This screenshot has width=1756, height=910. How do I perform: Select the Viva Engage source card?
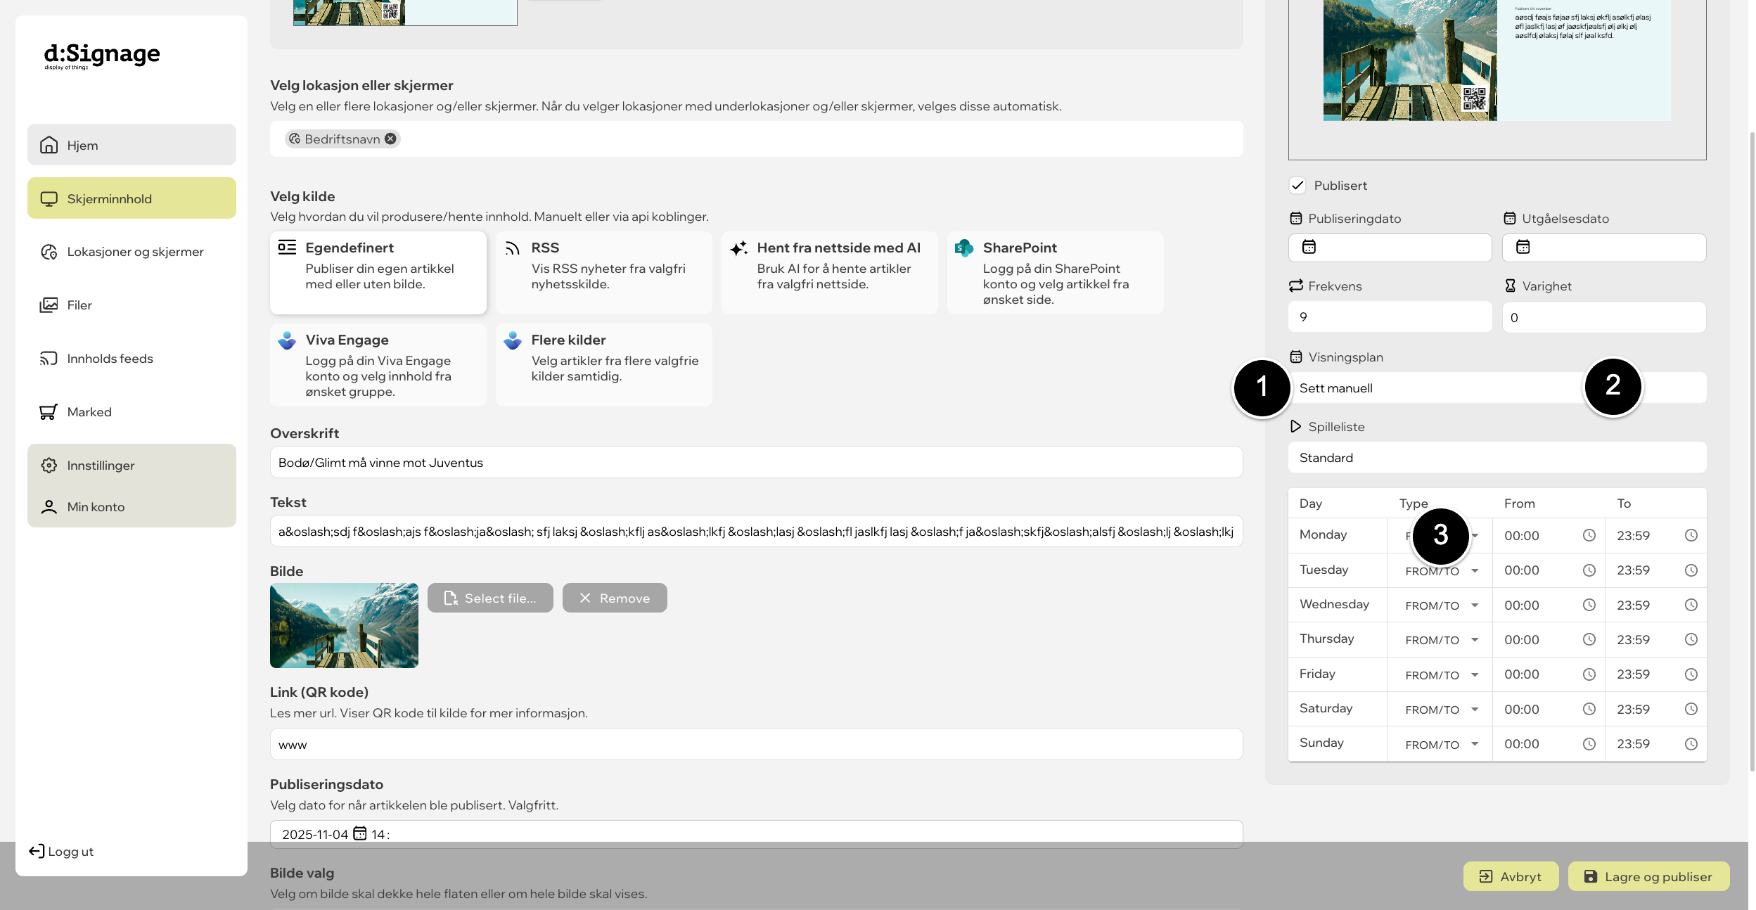[x=378, y=365]
